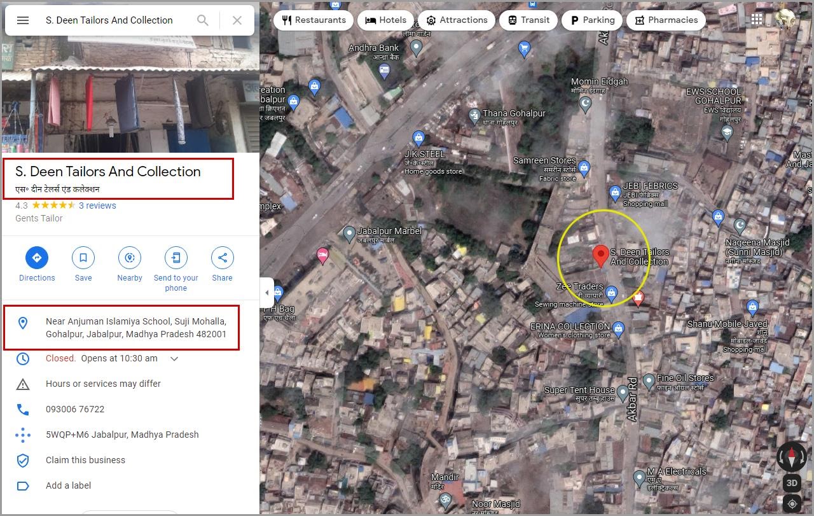814x516 pixels.
Task: Select Fine Oil Stores marker
Action: (649, 381)
